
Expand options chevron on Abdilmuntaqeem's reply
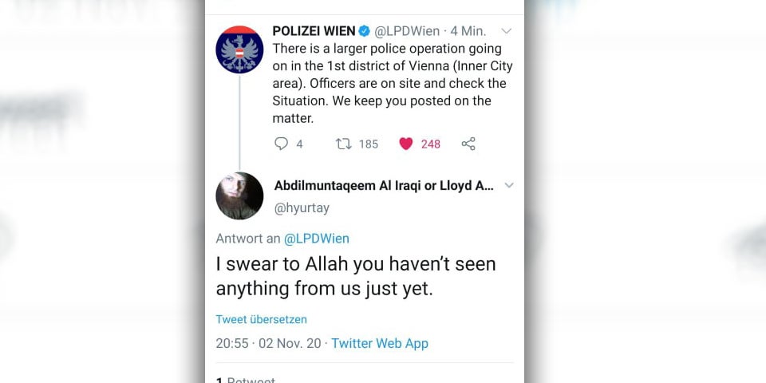(508, 185)
